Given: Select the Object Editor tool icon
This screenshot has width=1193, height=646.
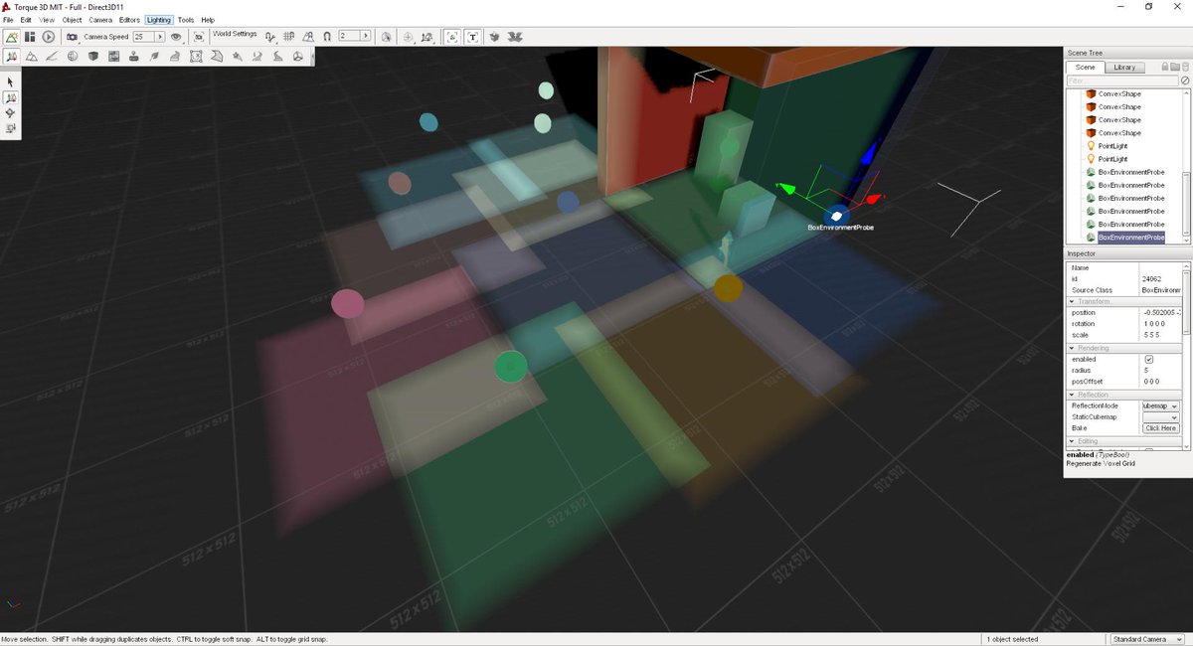Looking at the screenshot, I should pos(11,56).
